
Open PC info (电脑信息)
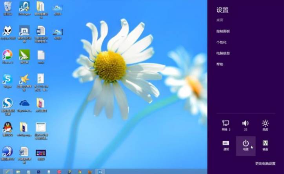click(x=223, y=53)
